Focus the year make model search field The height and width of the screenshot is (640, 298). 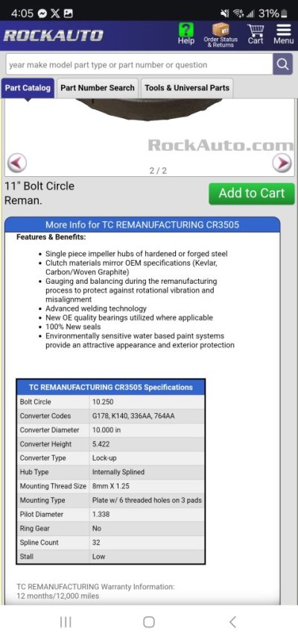click(139, 64)
